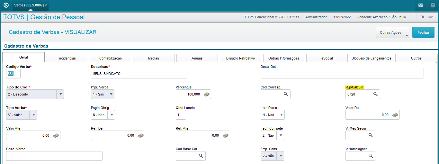Click the Valor Ate calculator icon
Image resolution: width=439 pixels, height=164 pixels.
(56, 135)
